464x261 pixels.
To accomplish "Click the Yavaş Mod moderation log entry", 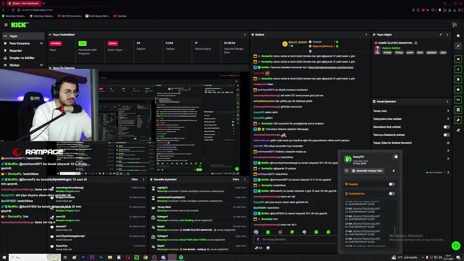I will tap(199, 208).
